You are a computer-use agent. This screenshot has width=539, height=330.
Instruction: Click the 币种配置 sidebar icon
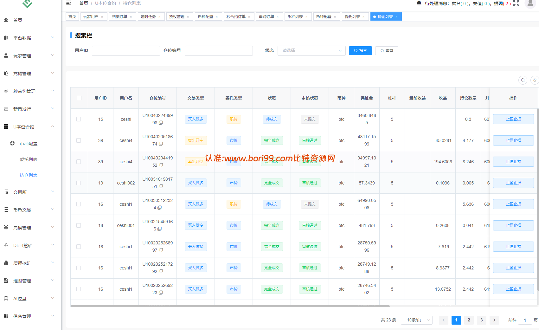[x=12, y=143]
